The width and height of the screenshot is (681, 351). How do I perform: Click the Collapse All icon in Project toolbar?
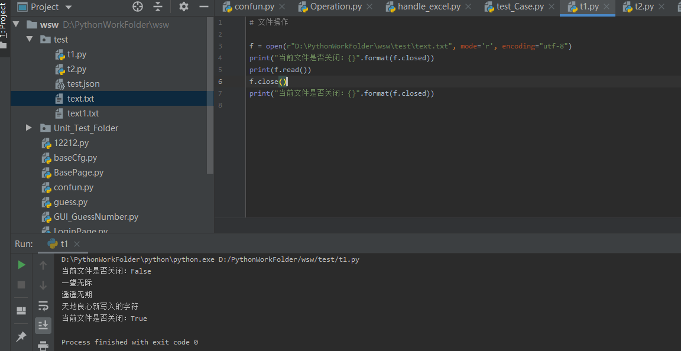point(158,6)
